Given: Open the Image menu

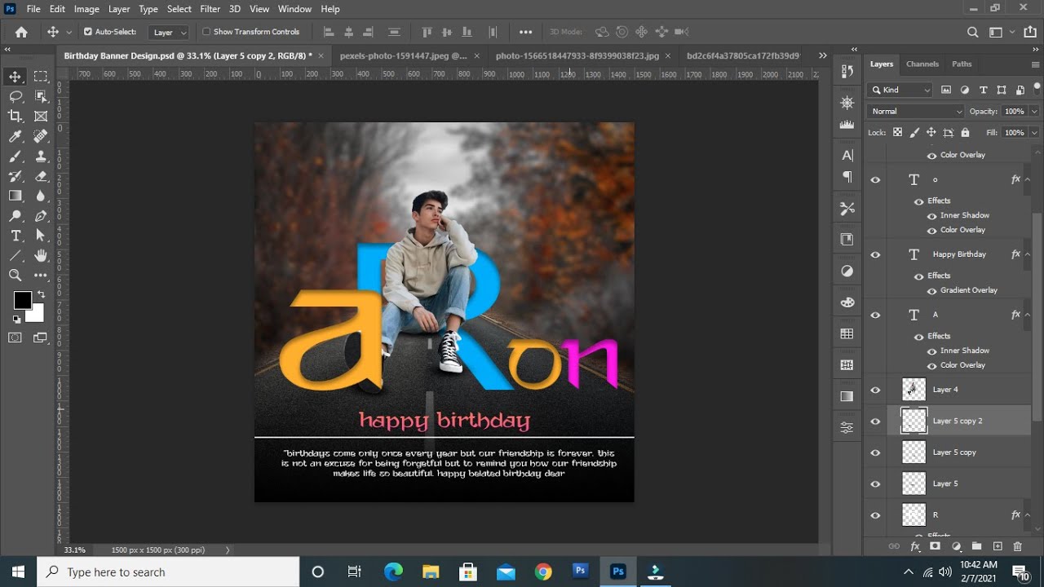Looking at the screenshot, I should pyautogui.click(x=86, y=9).
